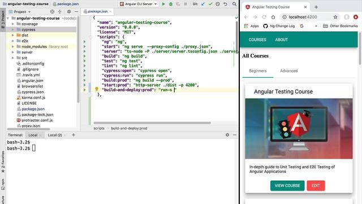The image size is (362, 204).
Task: Start debugging with the bug icon
Action: (x=171, y=4)
